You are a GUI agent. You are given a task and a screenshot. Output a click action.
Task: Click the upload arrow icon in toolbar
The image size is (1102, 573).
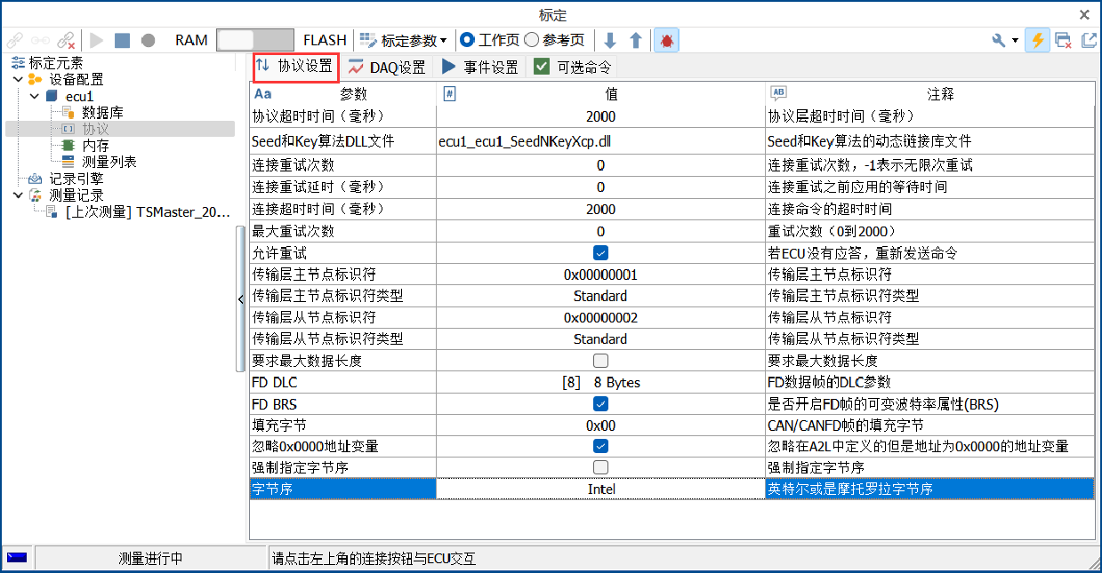click(636, 40)
